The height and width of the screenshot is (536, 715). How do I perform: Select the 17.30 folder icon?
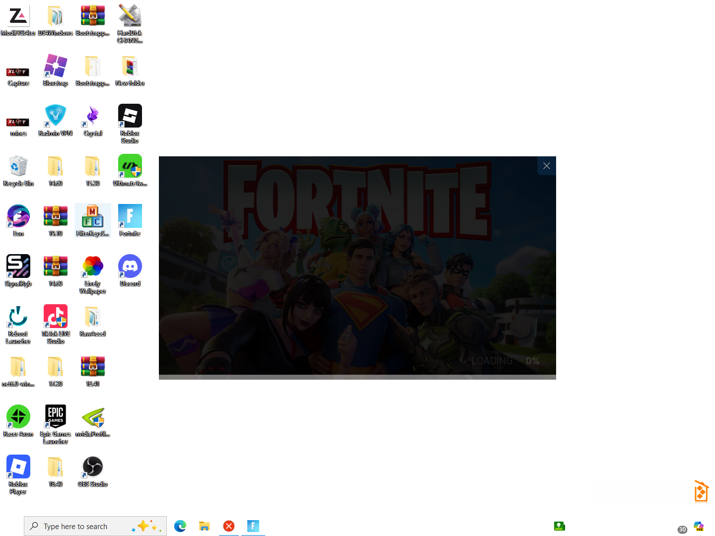(x=55, y=371)
